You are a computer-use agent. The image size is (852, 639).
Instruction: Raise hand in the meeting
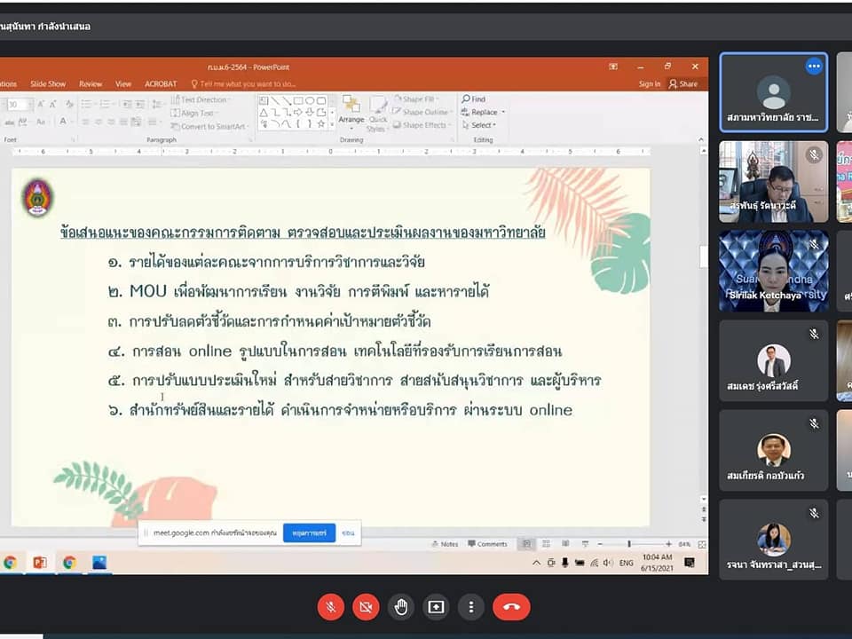[x=401, y=607]
